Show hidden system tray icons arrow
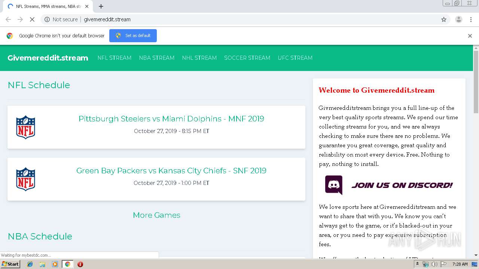Image resolution: width=479 pixels, height=269 pixels. click(417, 264)
